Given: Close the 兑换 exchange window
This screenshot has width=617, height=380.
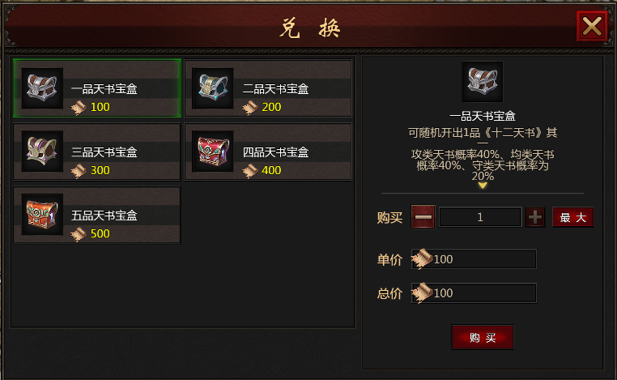Looking at the screenshot, I should click(x=592, y=26).
